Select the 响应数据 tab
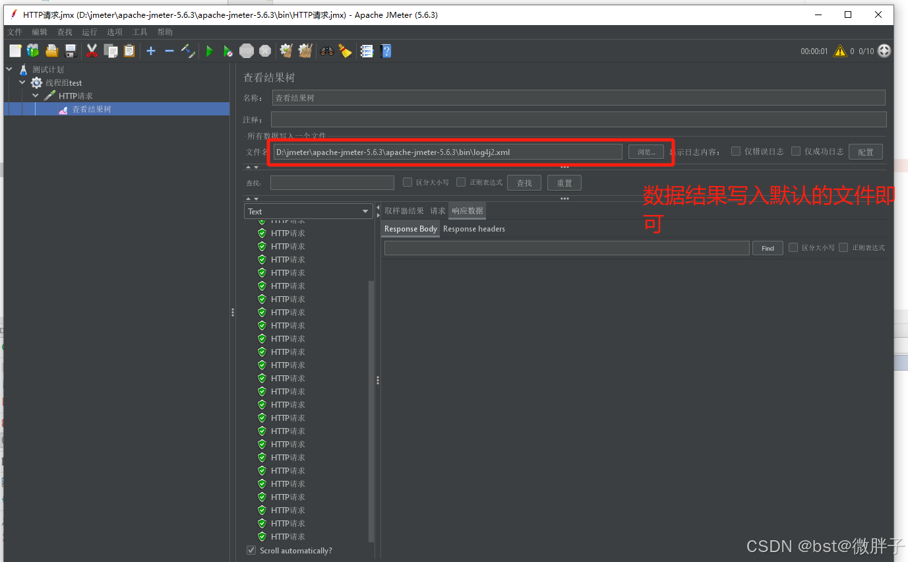Viewport: 908px width, 562px height. point(468,211)
